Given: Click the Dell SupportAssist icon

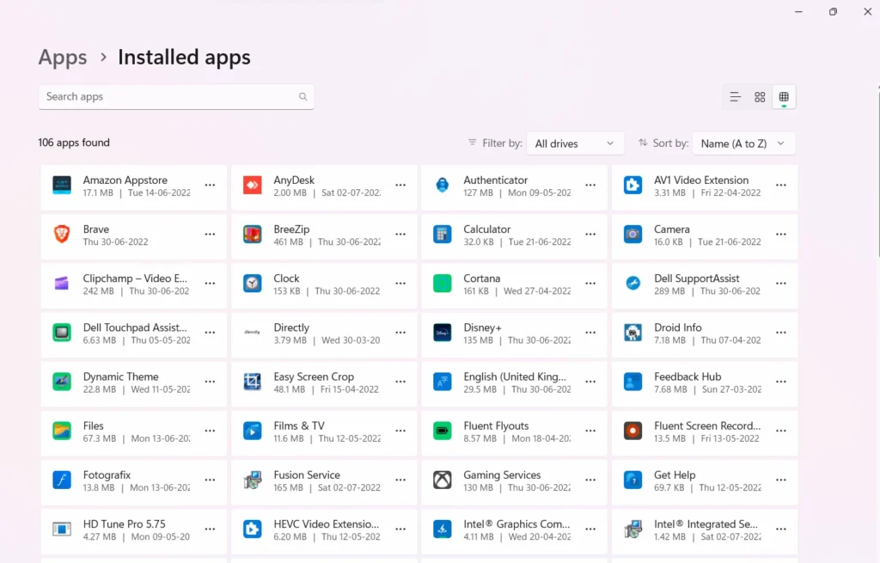Looking at the screenshot, I should (x=632, y=284).
